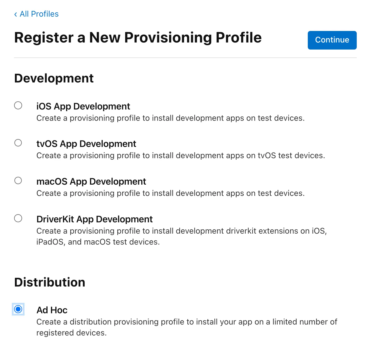The height and width of the screenshot is (349, 377).
Task: Click the Ad Hoc registered devices description
Action: pos(187,327)
